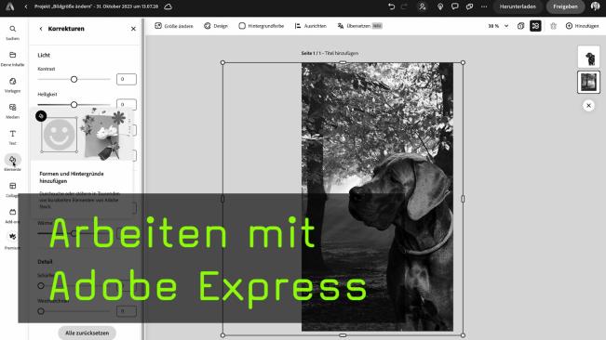606x340 pixels.
Task: Click Alle zurücksetzen button
Action: tap(87, 333)
